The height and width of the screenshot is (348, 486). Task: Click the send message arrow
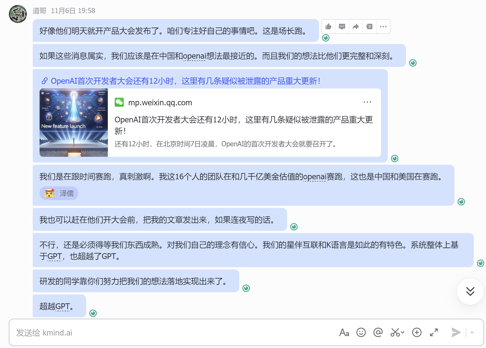tap(456, 332)
